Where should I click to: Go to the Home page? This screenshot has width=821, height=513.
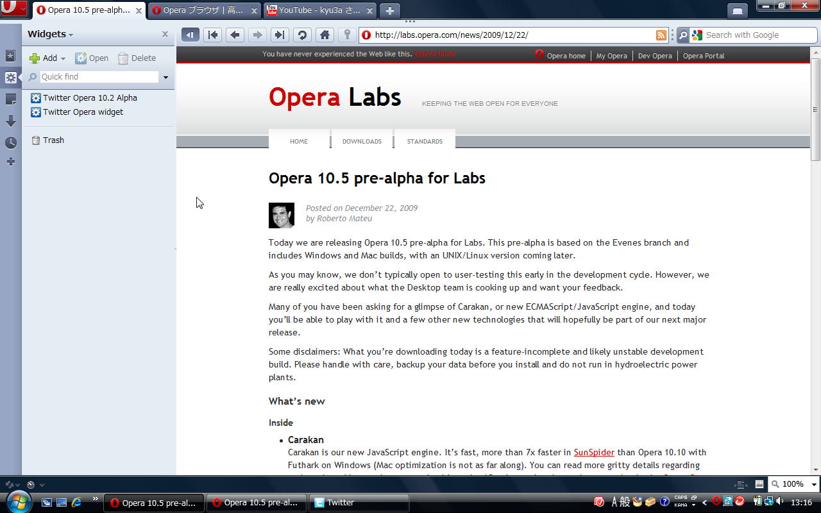pos(325,35)
